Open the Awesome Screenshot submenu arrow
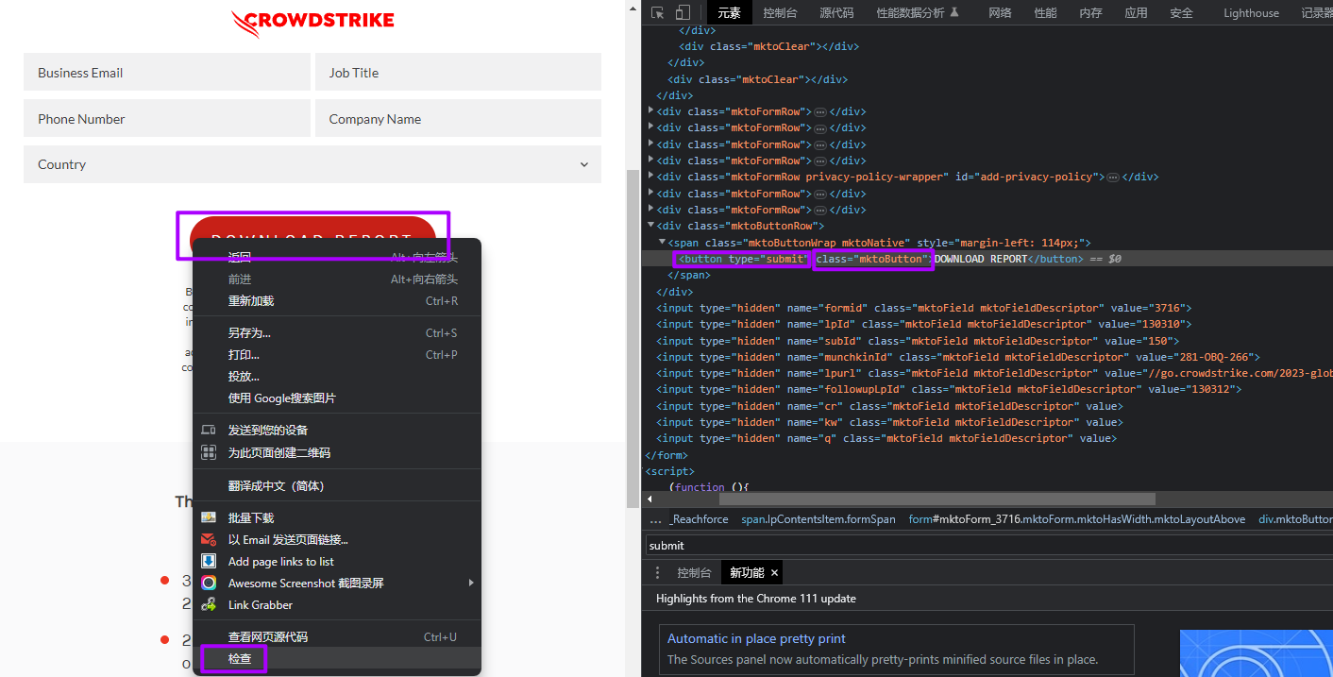The height and width of the screenshot is (677, 1333). [x=471, y=583]
